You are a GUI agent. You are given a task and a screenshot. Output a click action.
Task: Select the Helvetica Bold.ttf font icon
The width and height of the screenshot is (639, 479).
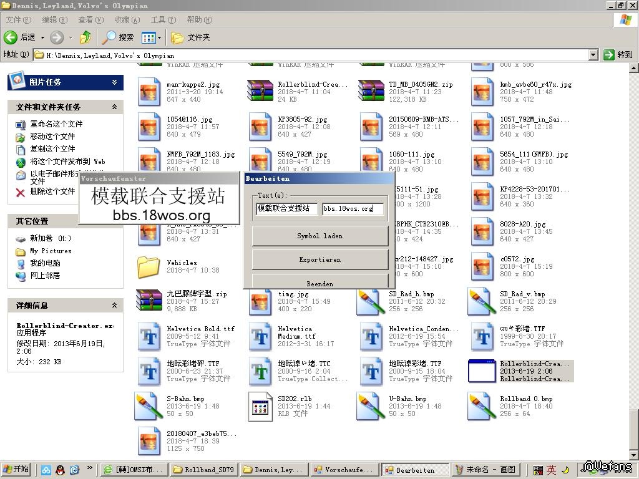[149, 336]
